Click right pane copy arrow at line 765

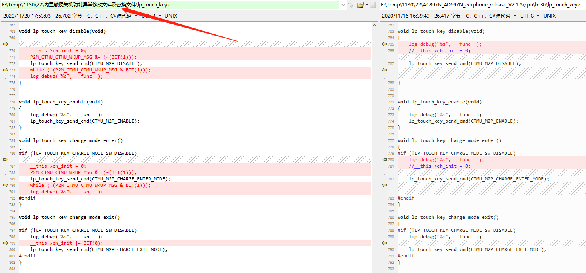tap(384, 44)
